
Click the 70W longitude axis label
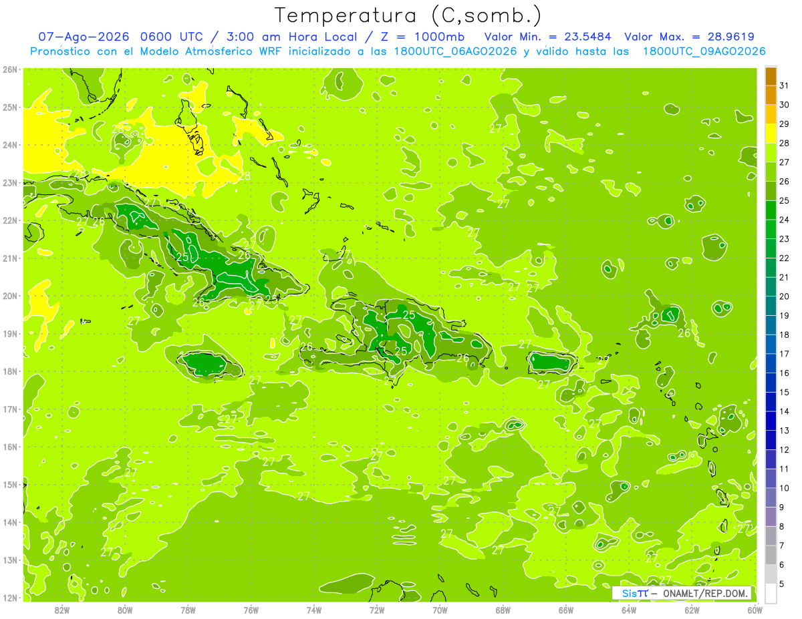click(440, 610)
